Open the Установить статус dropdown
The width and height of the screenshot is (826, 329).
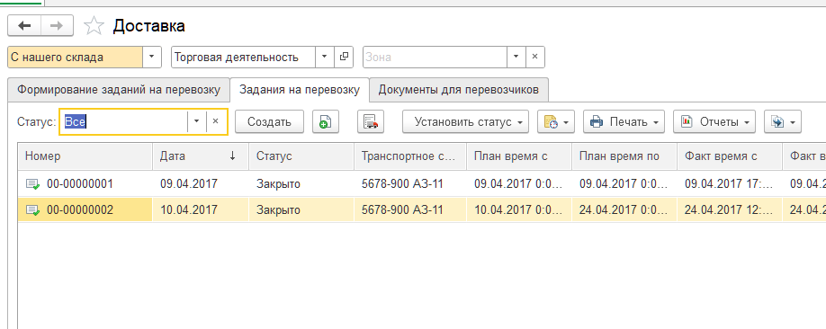point(466,121)
